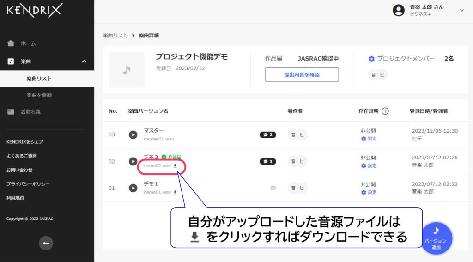
Task: Click the 楽曲リスト breadcrumb link
Action: [115, 35]
